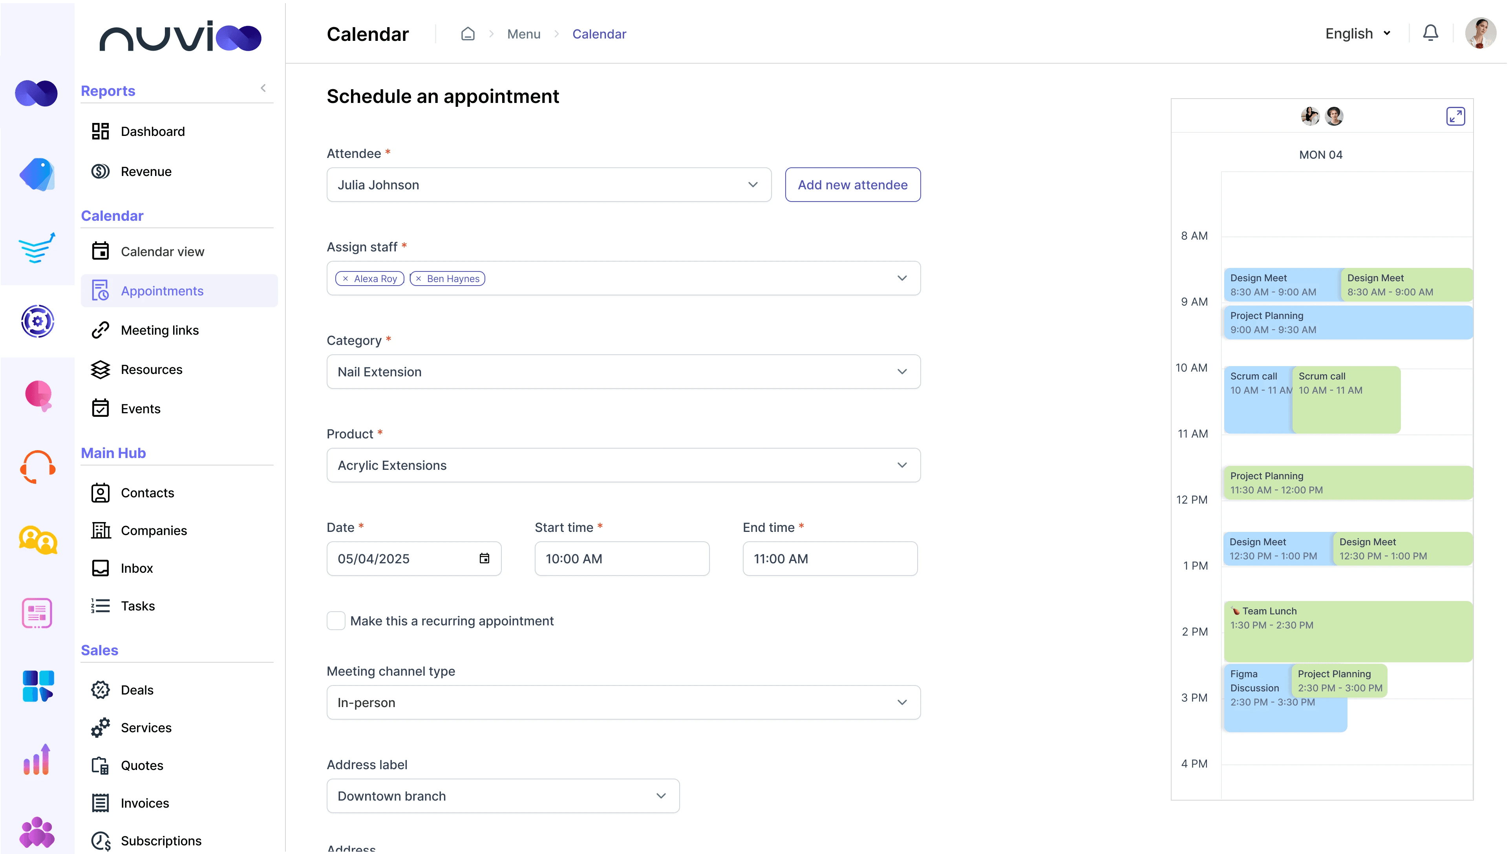The image size is (1512, 854).
Task: Open Meeting links in the sidebar
Action: coord(160,330)
